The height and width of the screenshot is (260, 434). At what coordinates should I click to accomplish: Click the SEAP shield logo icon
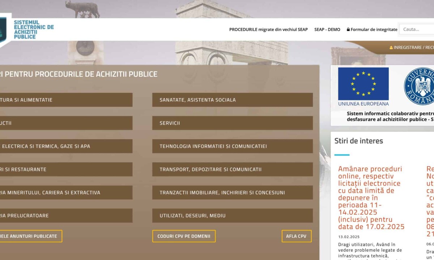tap(4, 30)
